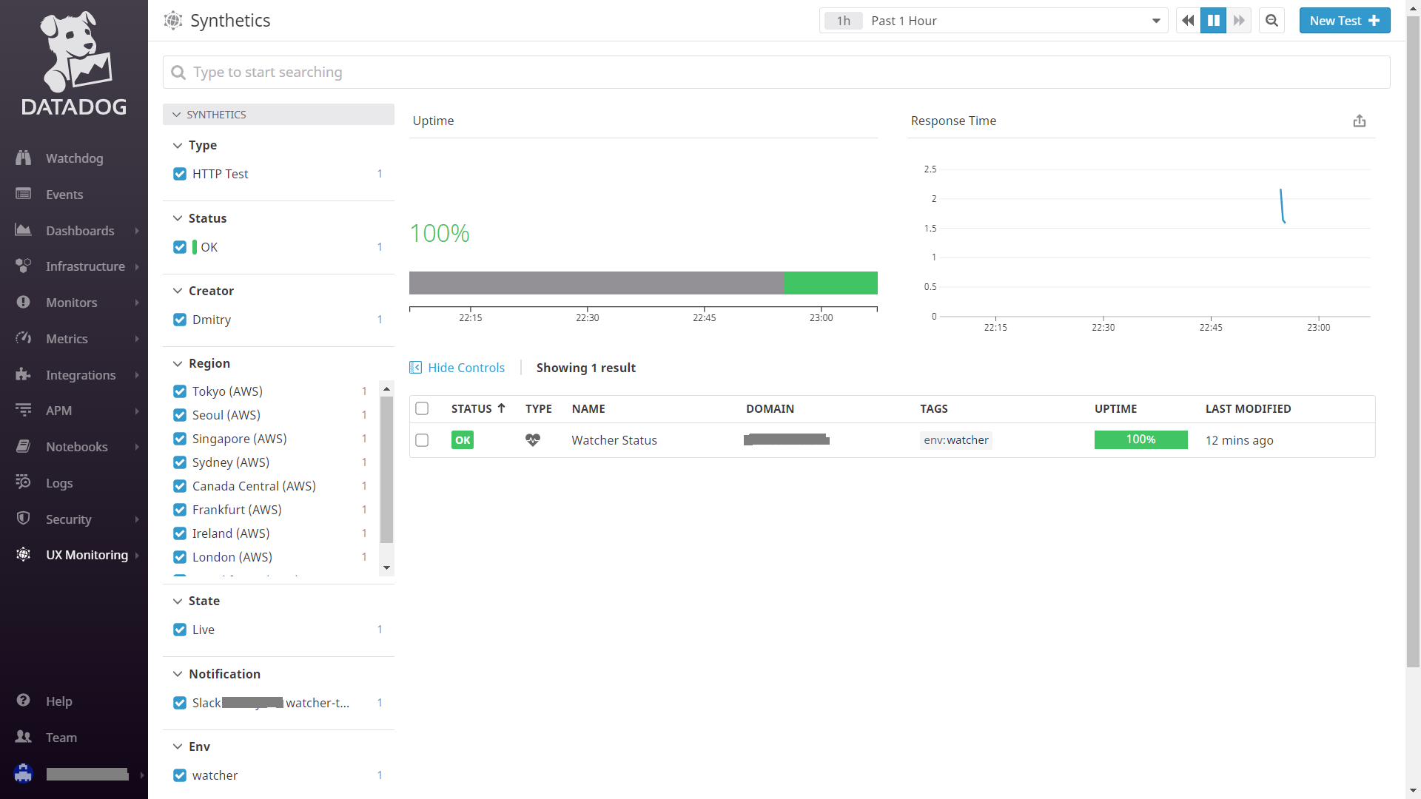The height and width of the screenshot is (799, 1421).
Task: Click the Hide Controls panel icon
Action: click(x=416, y=368)
